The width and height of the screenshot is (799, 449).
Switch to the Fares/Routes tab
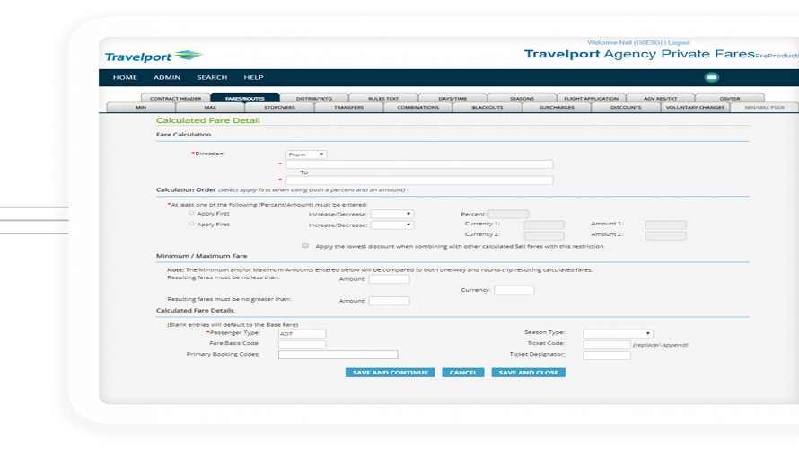pos(244,99)
